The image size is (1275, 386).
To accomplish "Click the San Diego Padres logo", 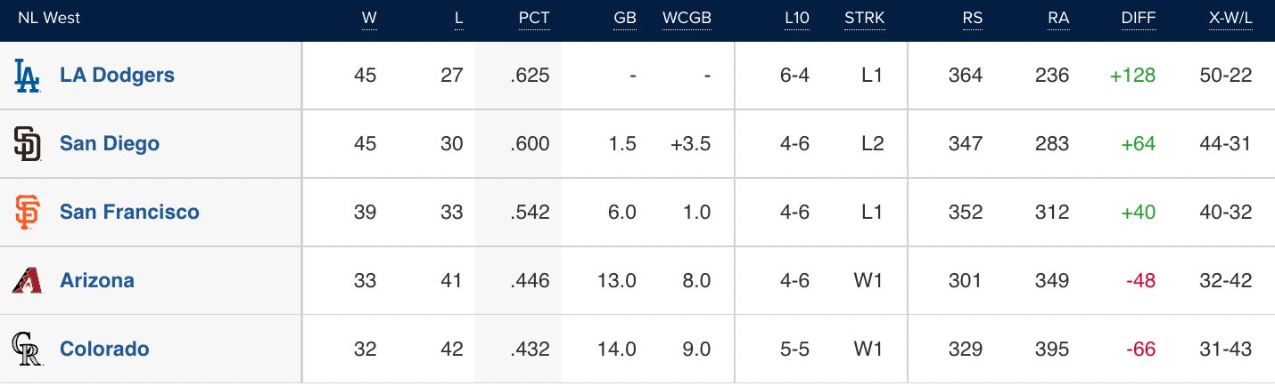I will pos(28,143).
